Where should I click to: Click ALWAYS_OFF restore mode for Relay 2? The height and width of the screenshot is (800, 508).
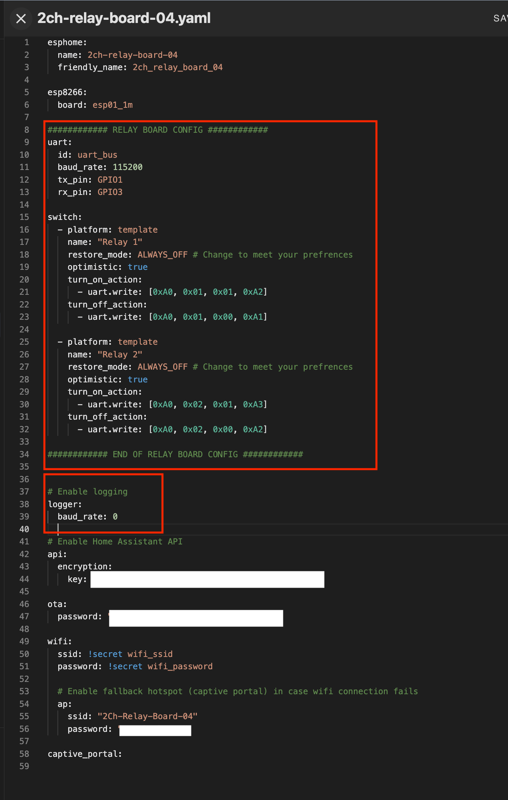tap(162, 367)
